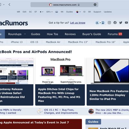Open the SR bookmark in the favorites bar
This screenshot has height=129, width=129.
coord(89,12)
